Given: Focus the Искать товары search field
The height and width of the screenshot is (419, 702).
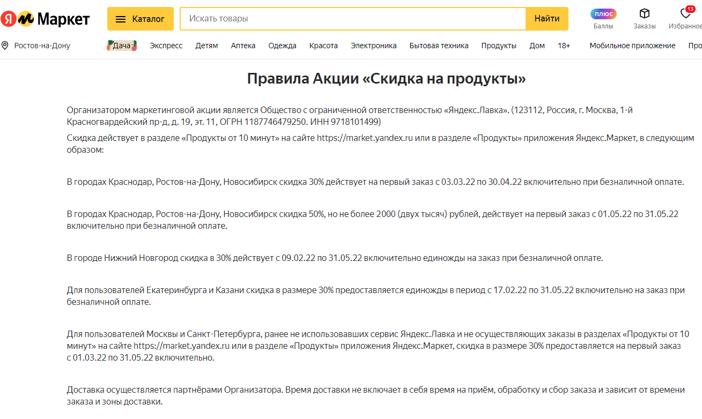Looking at the screenshot, I should (353, 19).
